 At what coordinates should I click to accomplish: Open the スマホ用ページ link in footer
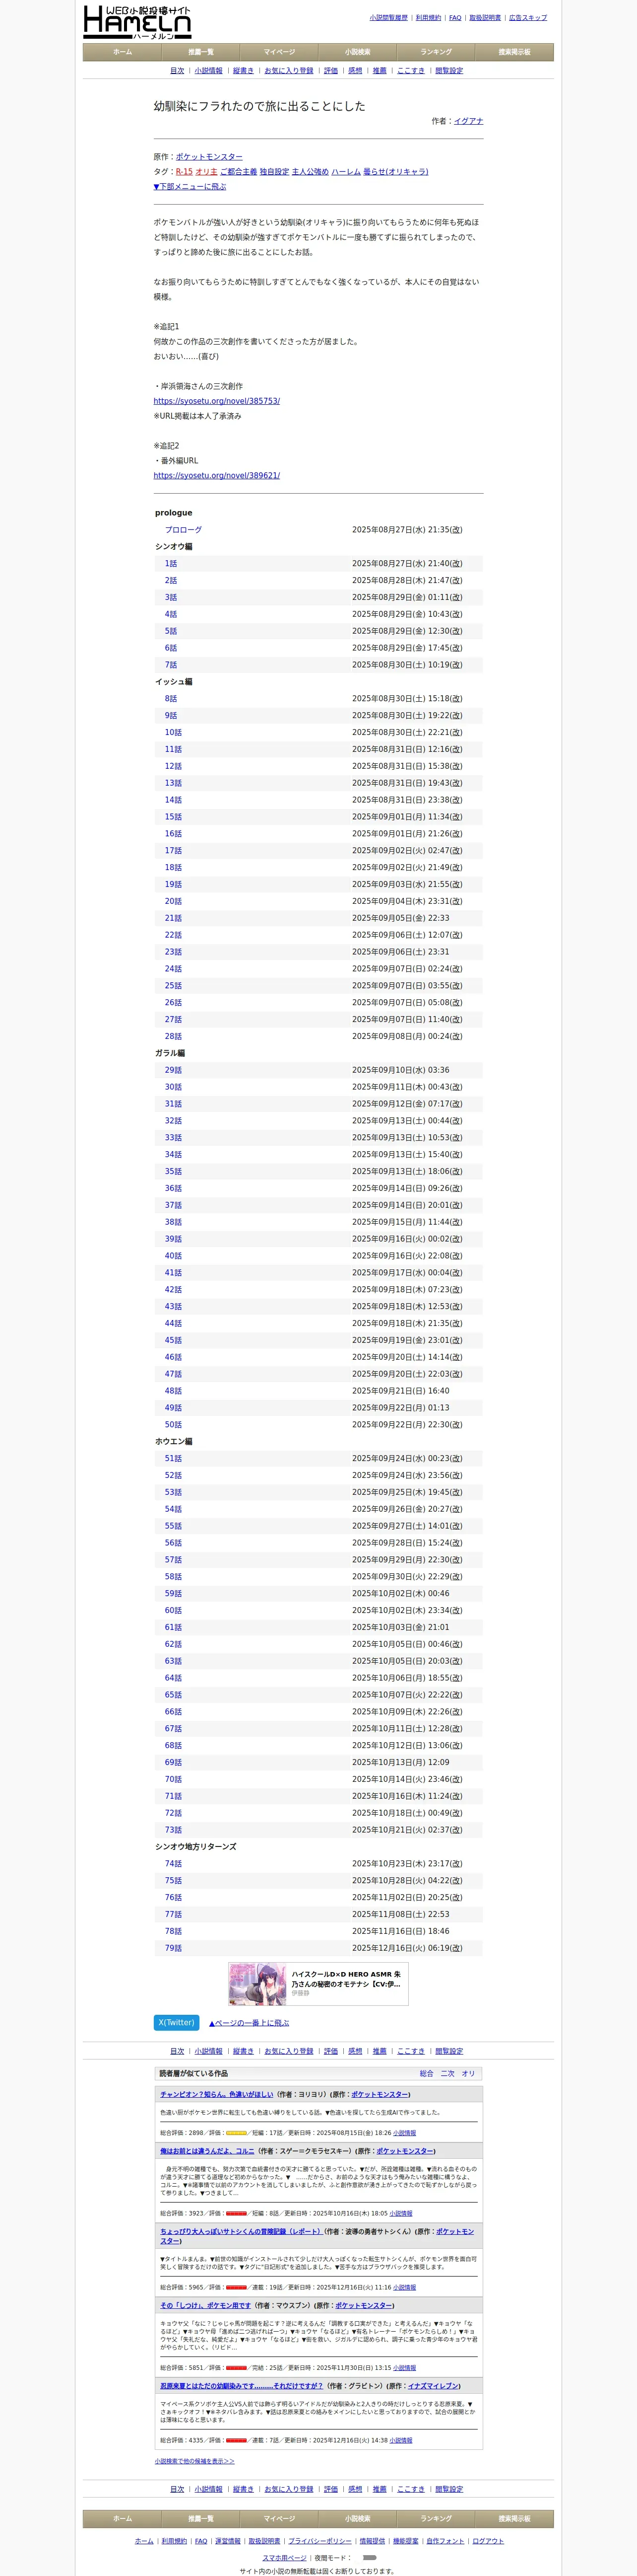285,2557
